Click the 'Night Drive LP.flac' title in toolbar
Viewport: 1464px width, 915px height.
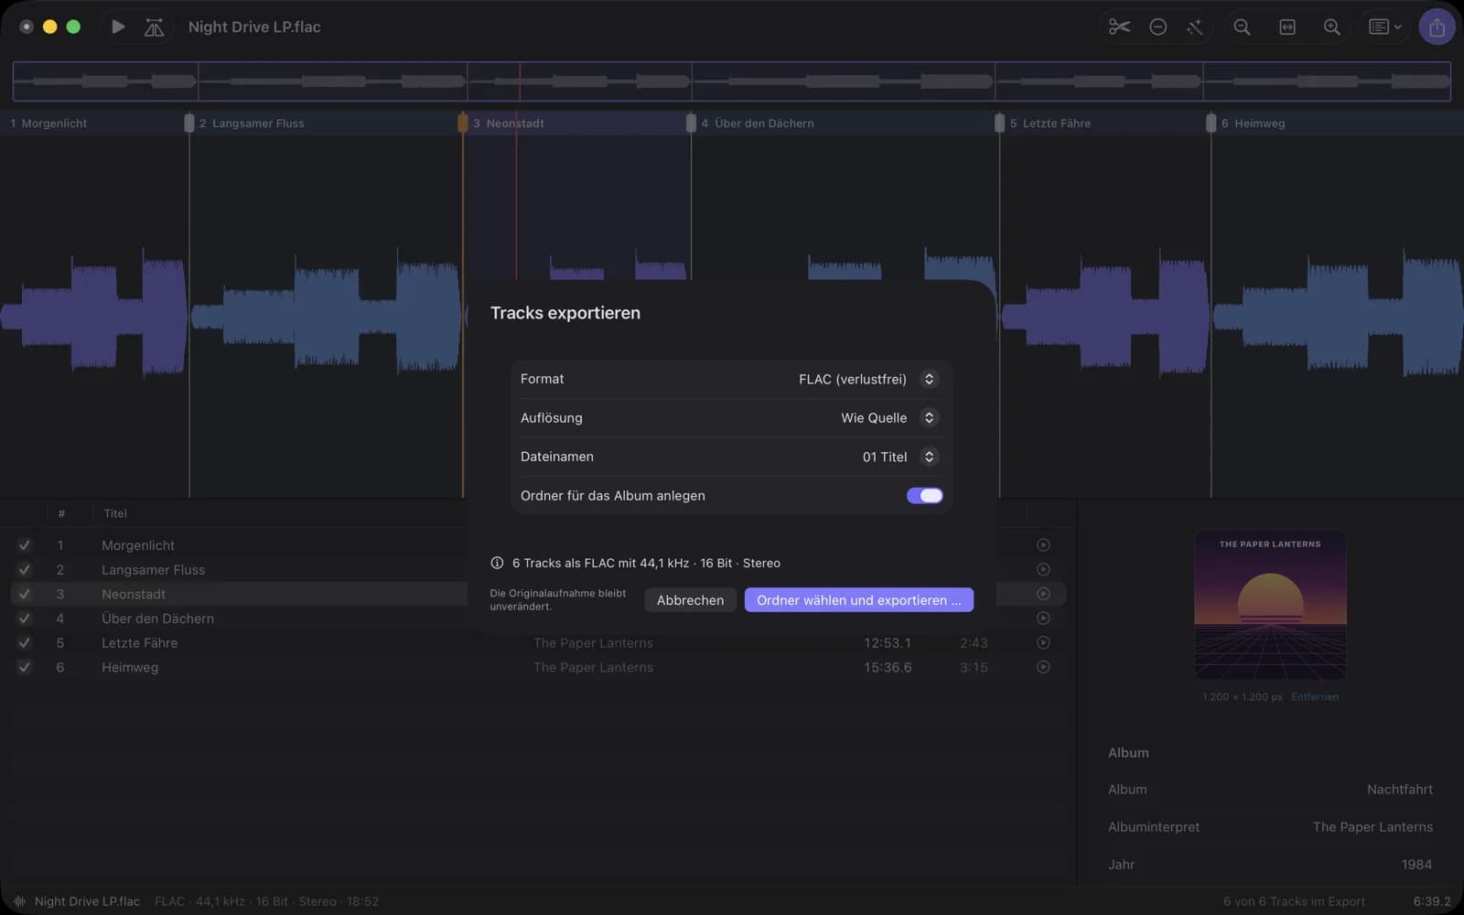coord(254,27)
